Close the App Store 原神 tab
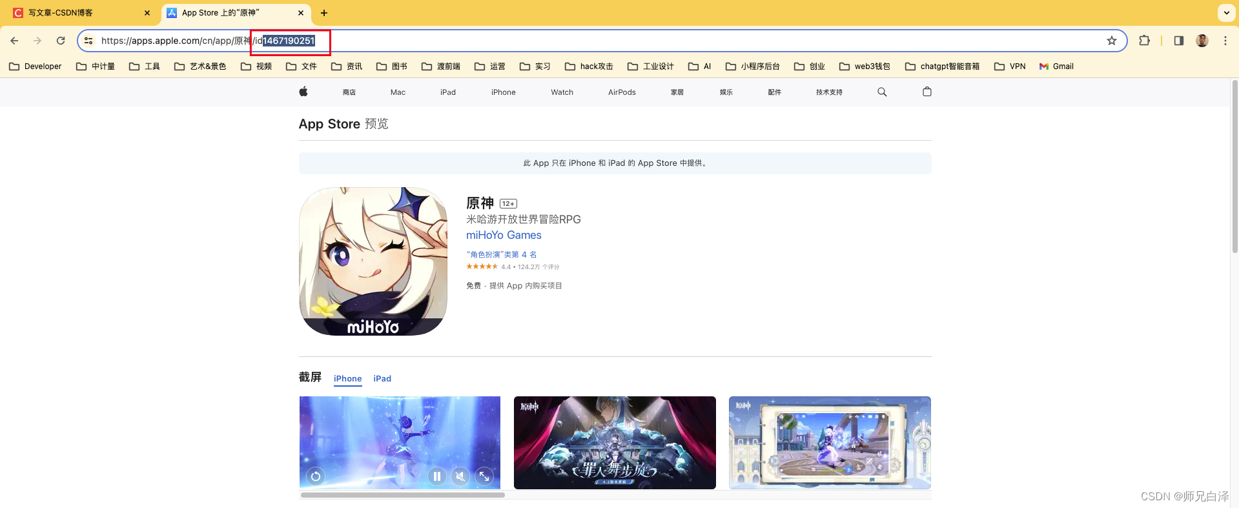This screenshot has width=1239, height=508. 301,13
